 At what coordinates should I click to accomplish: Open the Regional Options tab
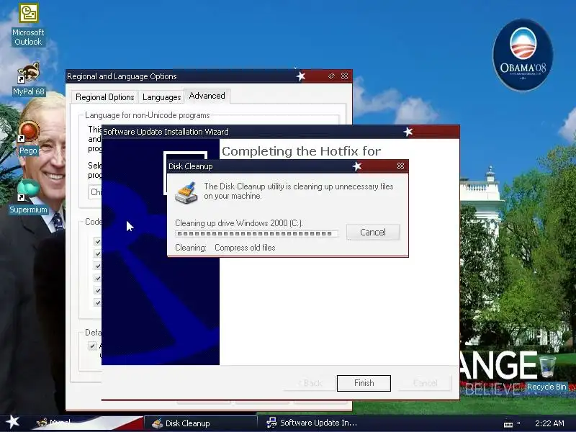pyautogui.click(x=104, y=97)
